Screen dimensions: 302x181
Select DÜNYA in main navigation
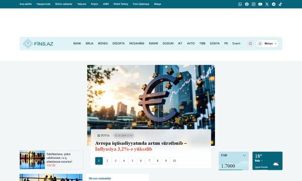tap(215, 43)
